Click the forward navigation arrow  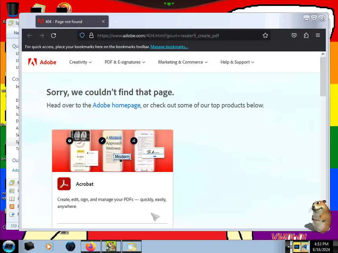(x=42, y=36)
